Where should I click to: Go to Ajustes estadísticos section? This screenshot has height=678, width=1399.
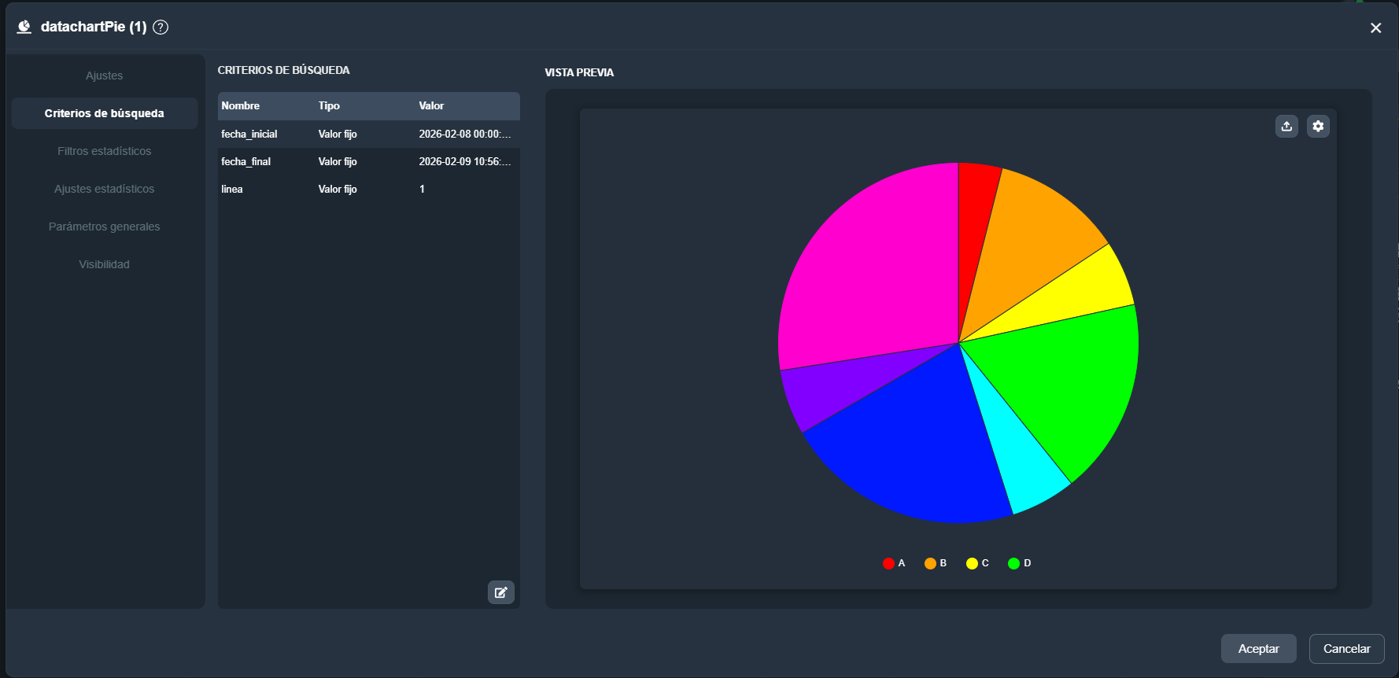(x=104, y=189)
